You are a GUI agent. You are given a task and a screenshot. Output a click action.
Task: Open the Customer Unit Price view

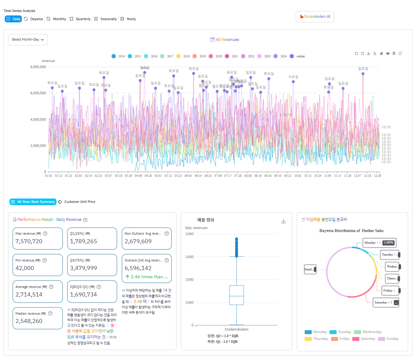pos(77,202)
